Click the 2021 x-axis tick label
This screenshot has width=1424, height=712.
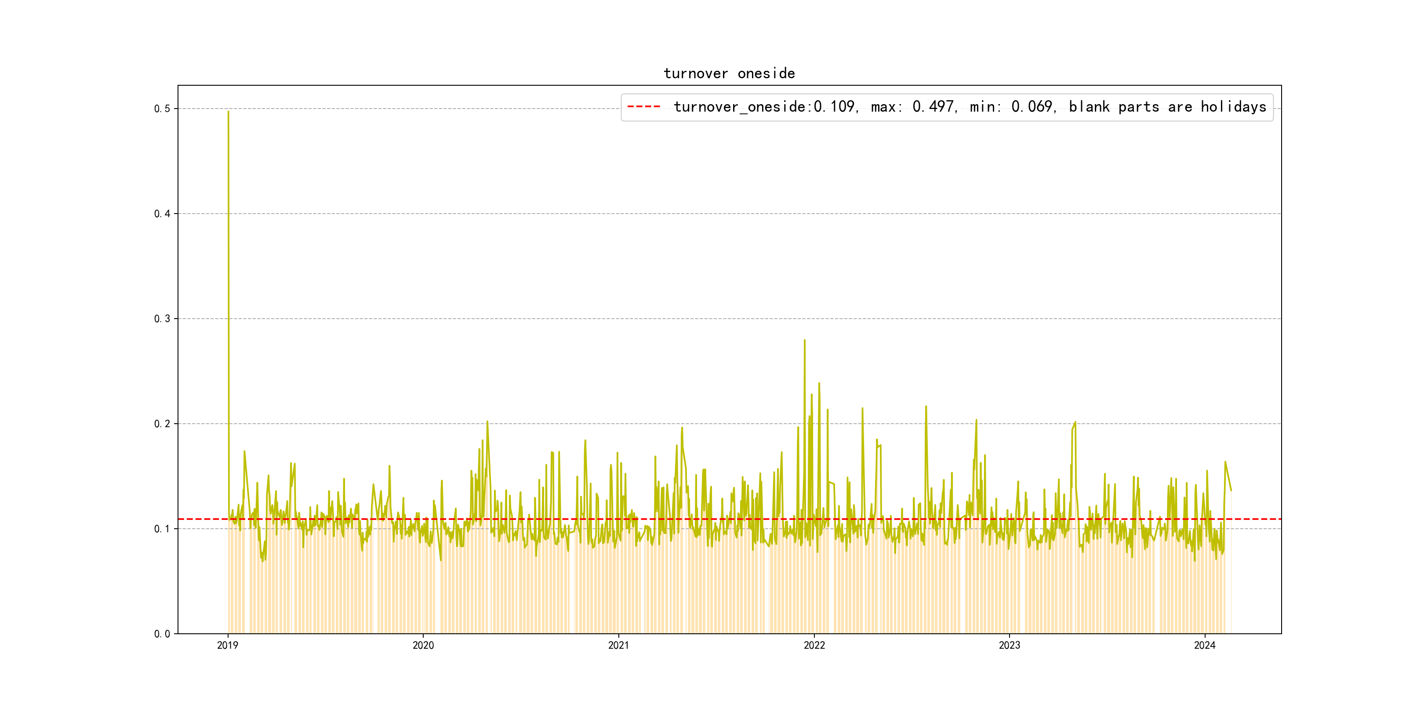click(618, 645)
